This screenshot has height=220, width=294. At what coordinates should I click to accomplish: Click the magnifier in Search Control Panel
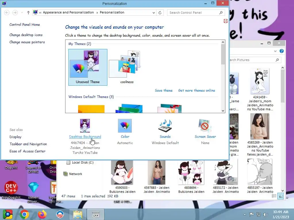click(221, 13)
